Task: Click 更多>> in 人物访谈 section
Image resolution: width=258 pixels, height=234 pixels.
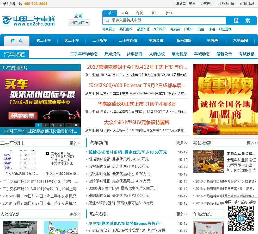Action: click(75, 214)
